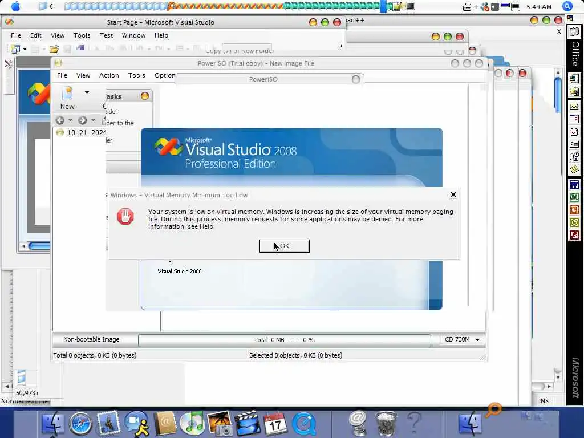Open the Toolbox tab icon at Visual Studio's left edge

click(9, 64)
